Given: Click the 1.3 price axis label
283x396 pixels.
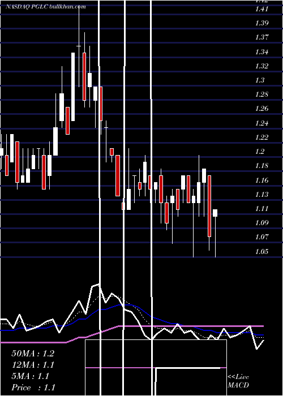Looking at the screenshot, I should 260,80.
